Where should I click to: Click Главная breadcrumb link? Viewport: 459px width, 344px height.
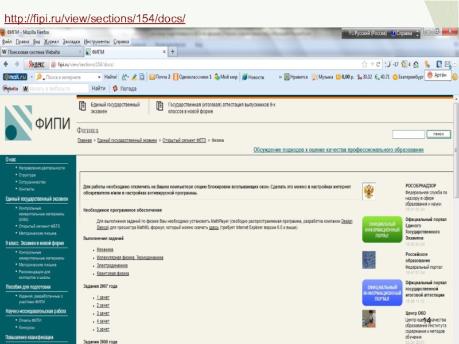[x=84, y=140]
